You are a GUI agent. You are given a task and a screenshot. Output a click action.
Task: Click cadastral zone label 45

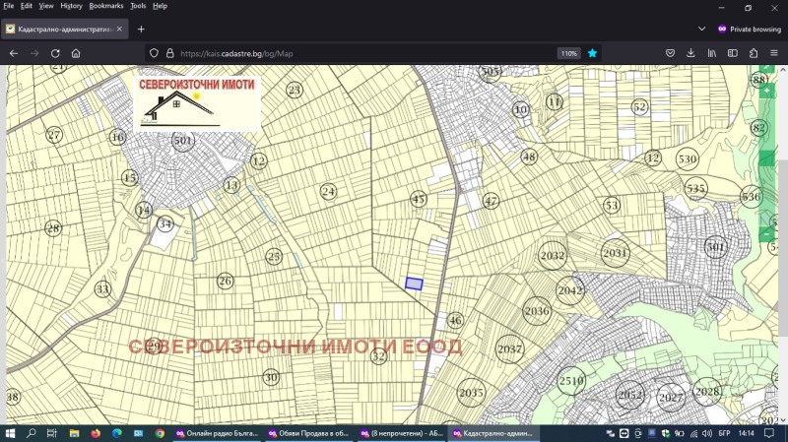pyautogui.click(x=418, y=199)
